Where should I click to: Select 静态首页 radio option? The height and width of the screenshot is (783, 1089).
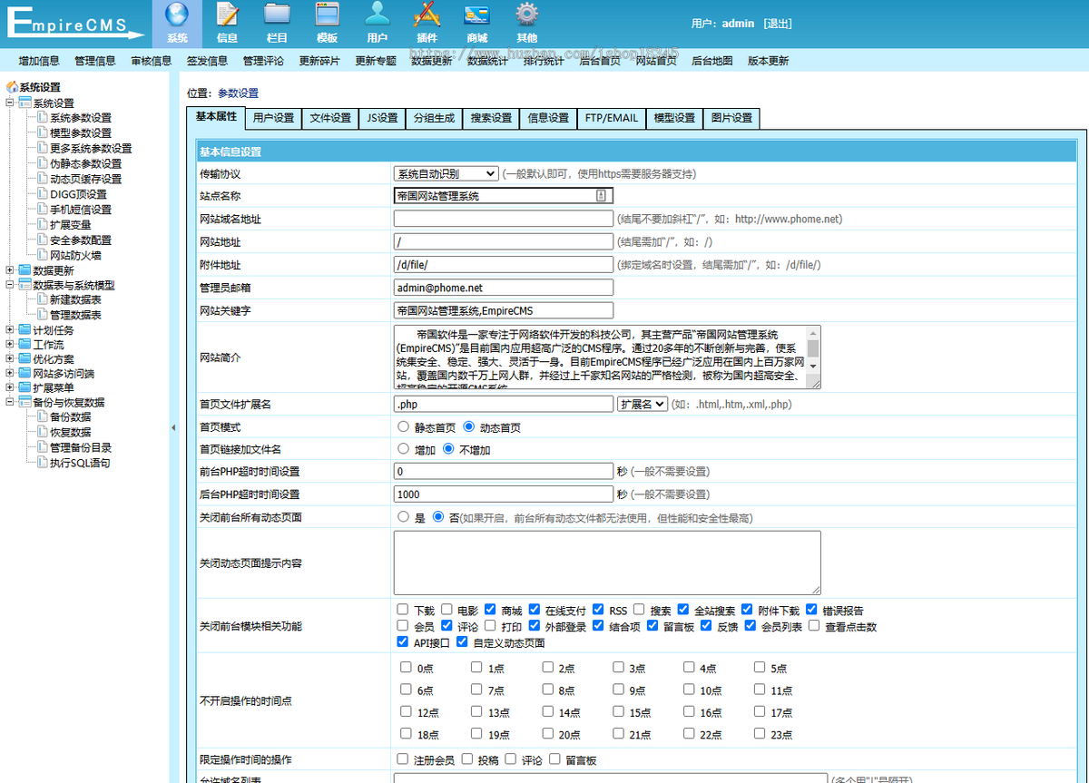404,426
